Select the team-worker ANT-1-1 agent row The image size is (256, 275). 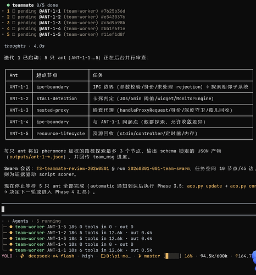(81, 250)
